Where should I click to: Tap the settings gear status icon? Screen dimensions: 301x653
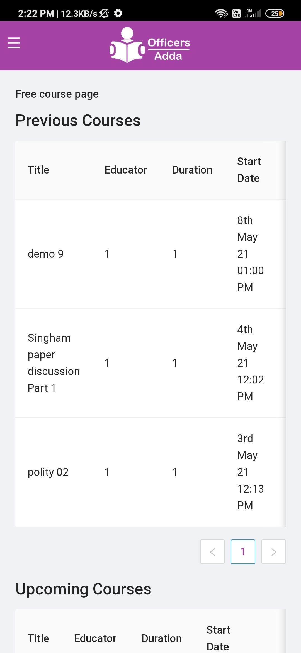point(118,13)
